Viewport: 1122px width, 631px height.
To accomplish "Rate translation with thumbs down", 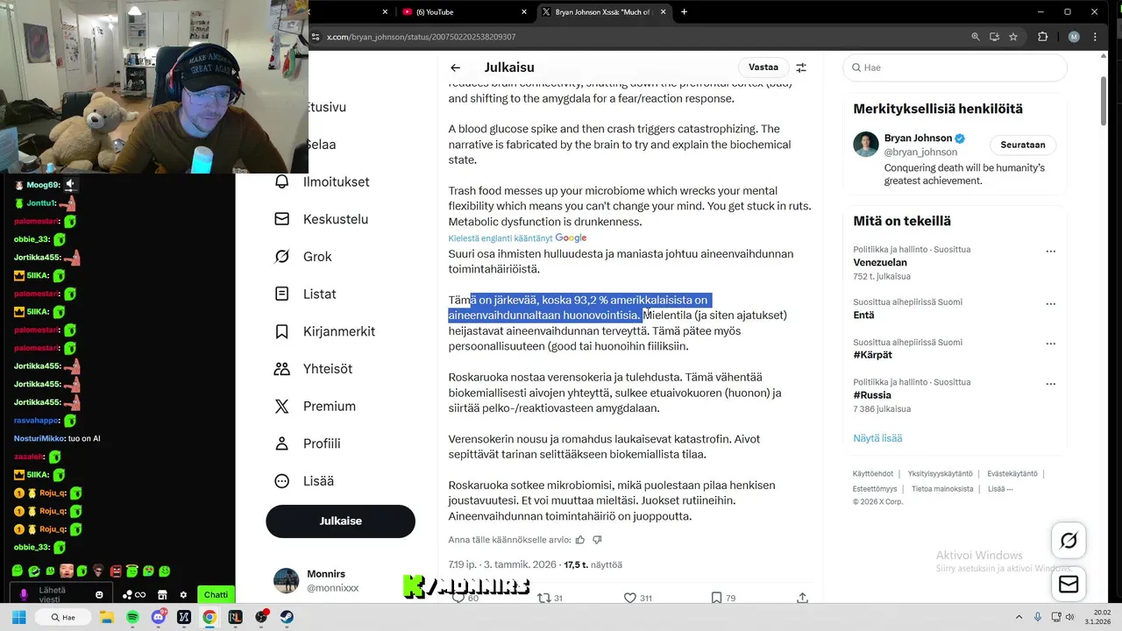I will [597, 540].
